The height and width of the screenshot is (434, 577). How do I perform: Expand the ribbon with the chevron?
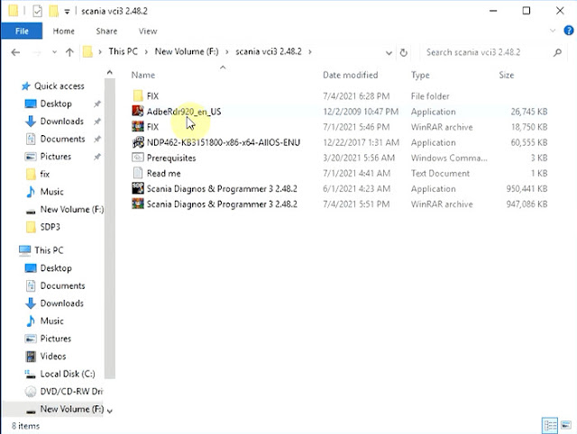553,31
